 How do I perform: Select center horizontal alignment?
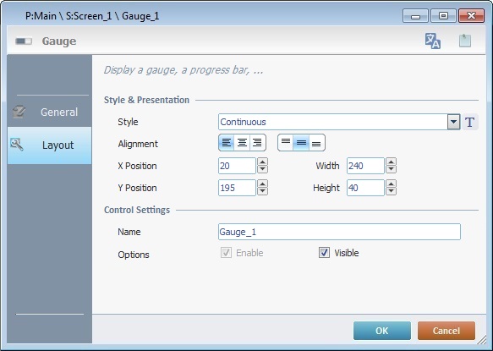coord(242,143)
